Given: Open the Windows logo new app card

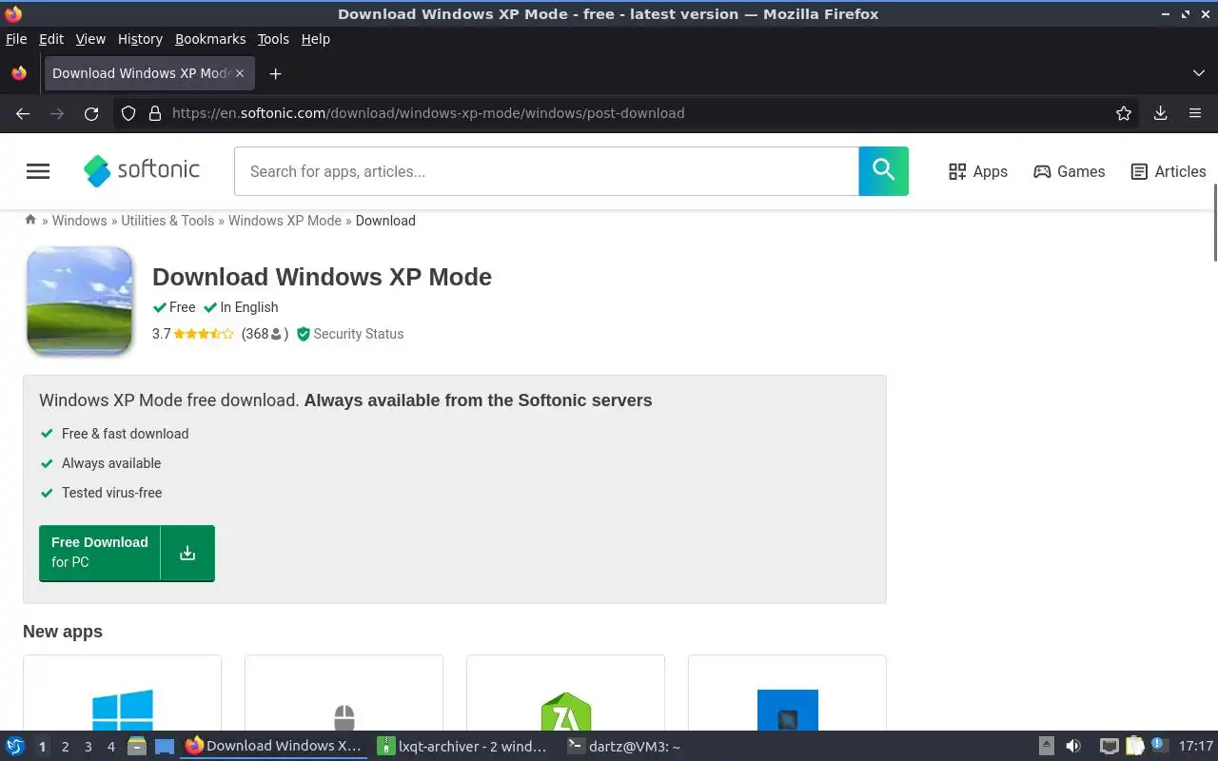Looking at the screenshot, I should click(x=122, y=693).
